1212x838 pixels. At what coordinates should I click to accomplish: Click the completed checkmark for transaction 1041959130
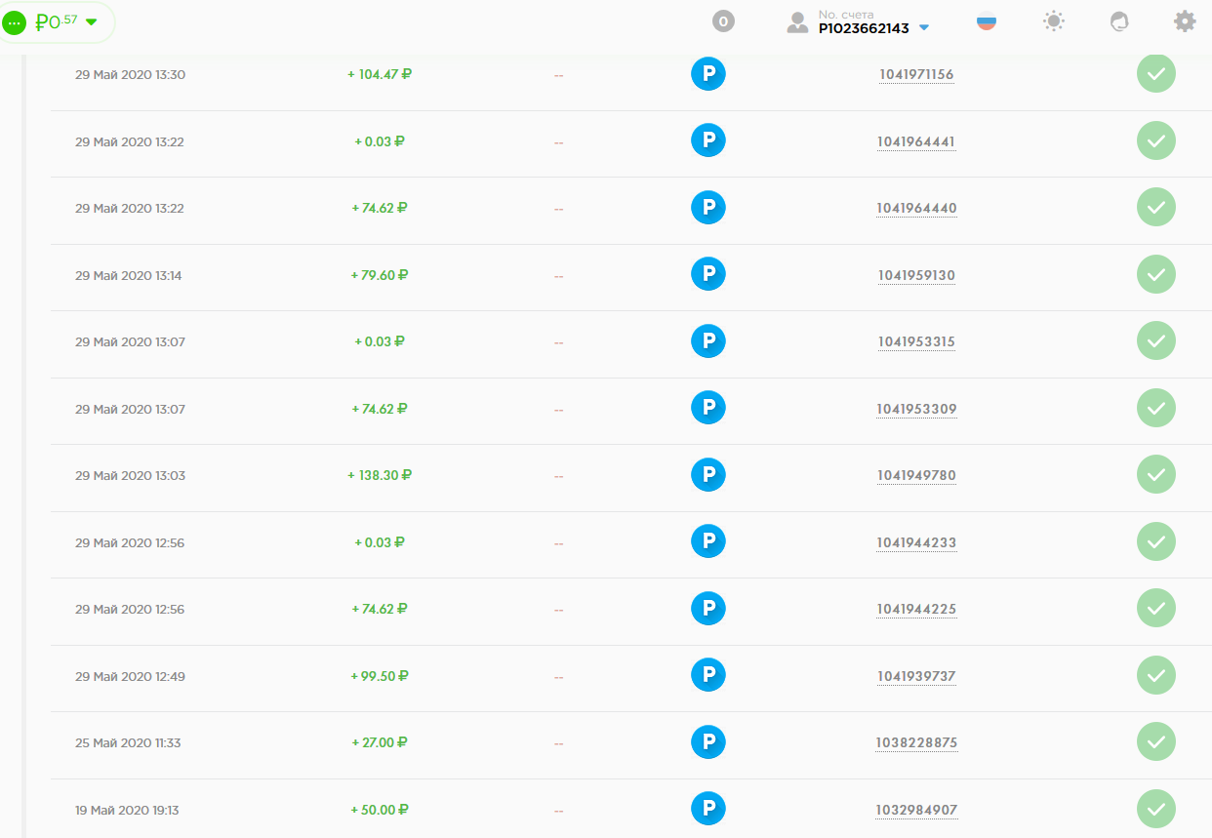[x=1156, y=275]
